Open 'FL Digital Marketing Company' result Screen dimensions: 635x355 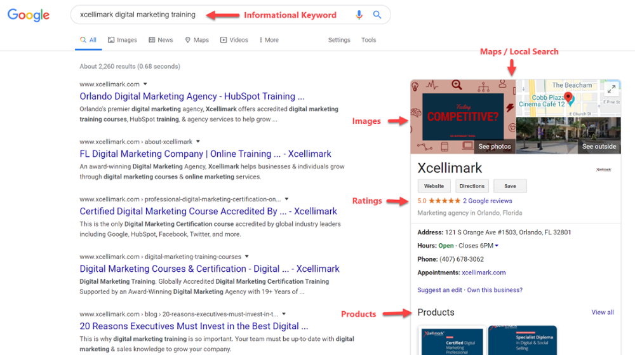(x=205, y=154)
